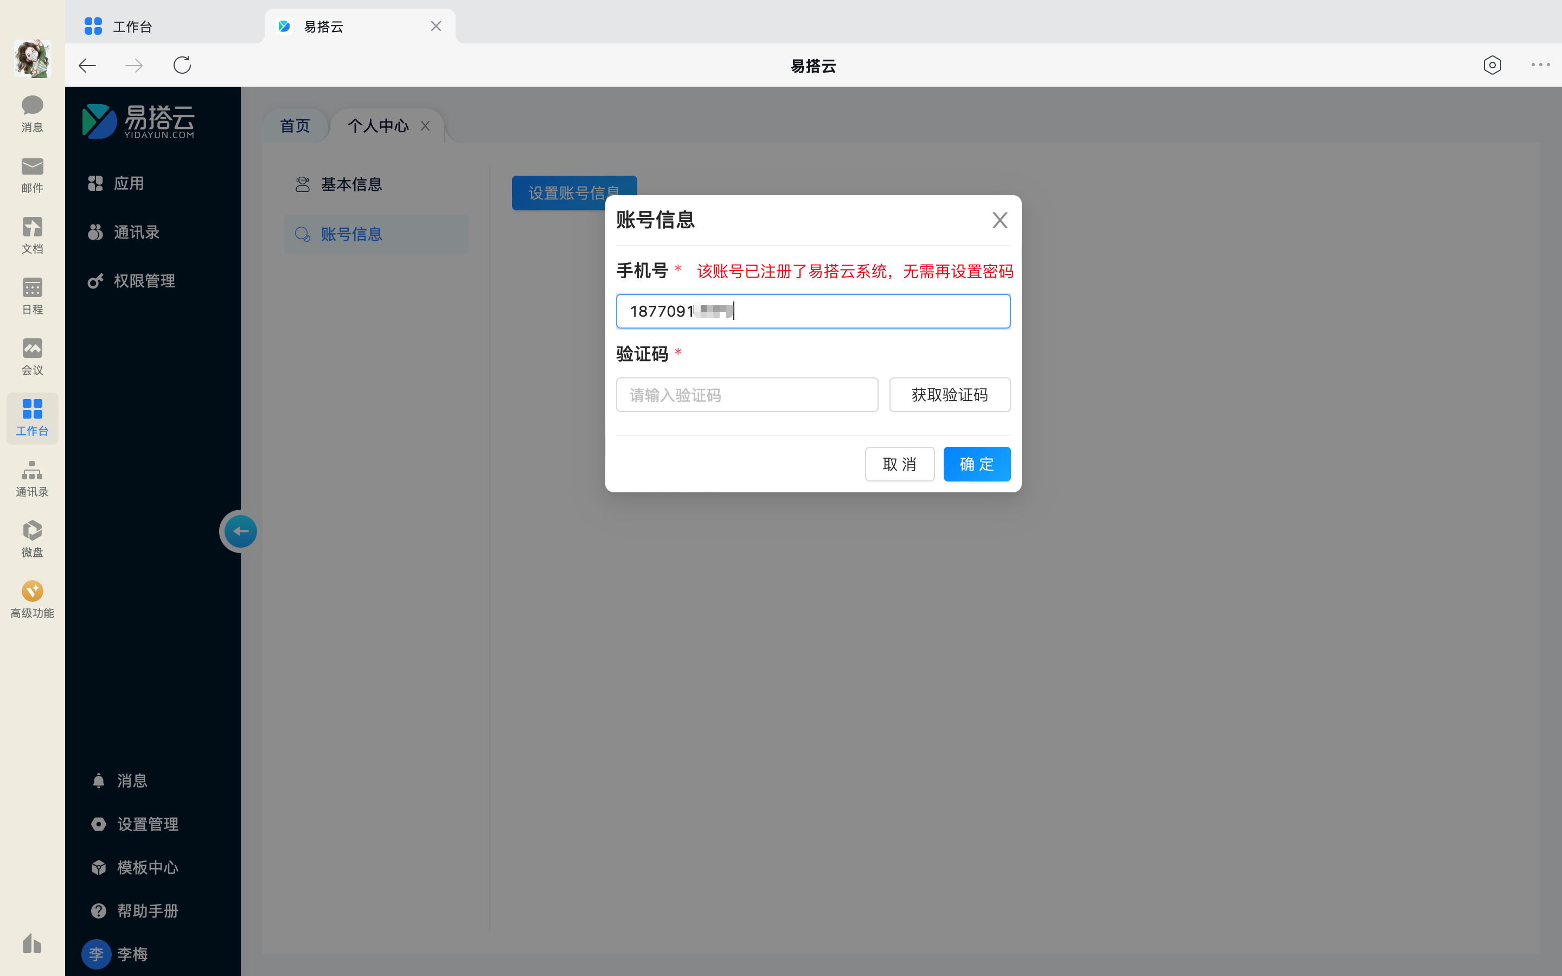Viewport: 1562px width, 976px height.
Task: Open the 消息 chat icon in left dock
Action: [x=33, y=113]
